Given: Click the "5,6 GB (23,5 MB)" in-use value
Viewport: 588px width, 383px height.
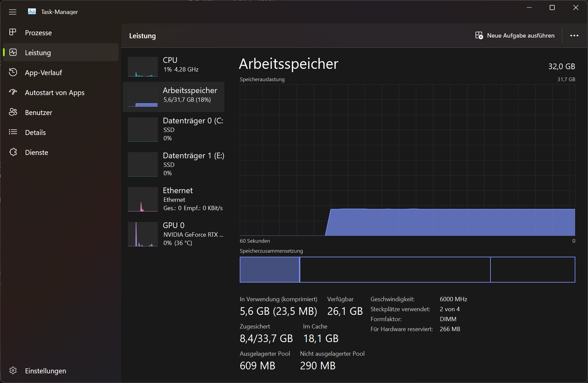Looking at the screenshot, I should coord(278,311).
